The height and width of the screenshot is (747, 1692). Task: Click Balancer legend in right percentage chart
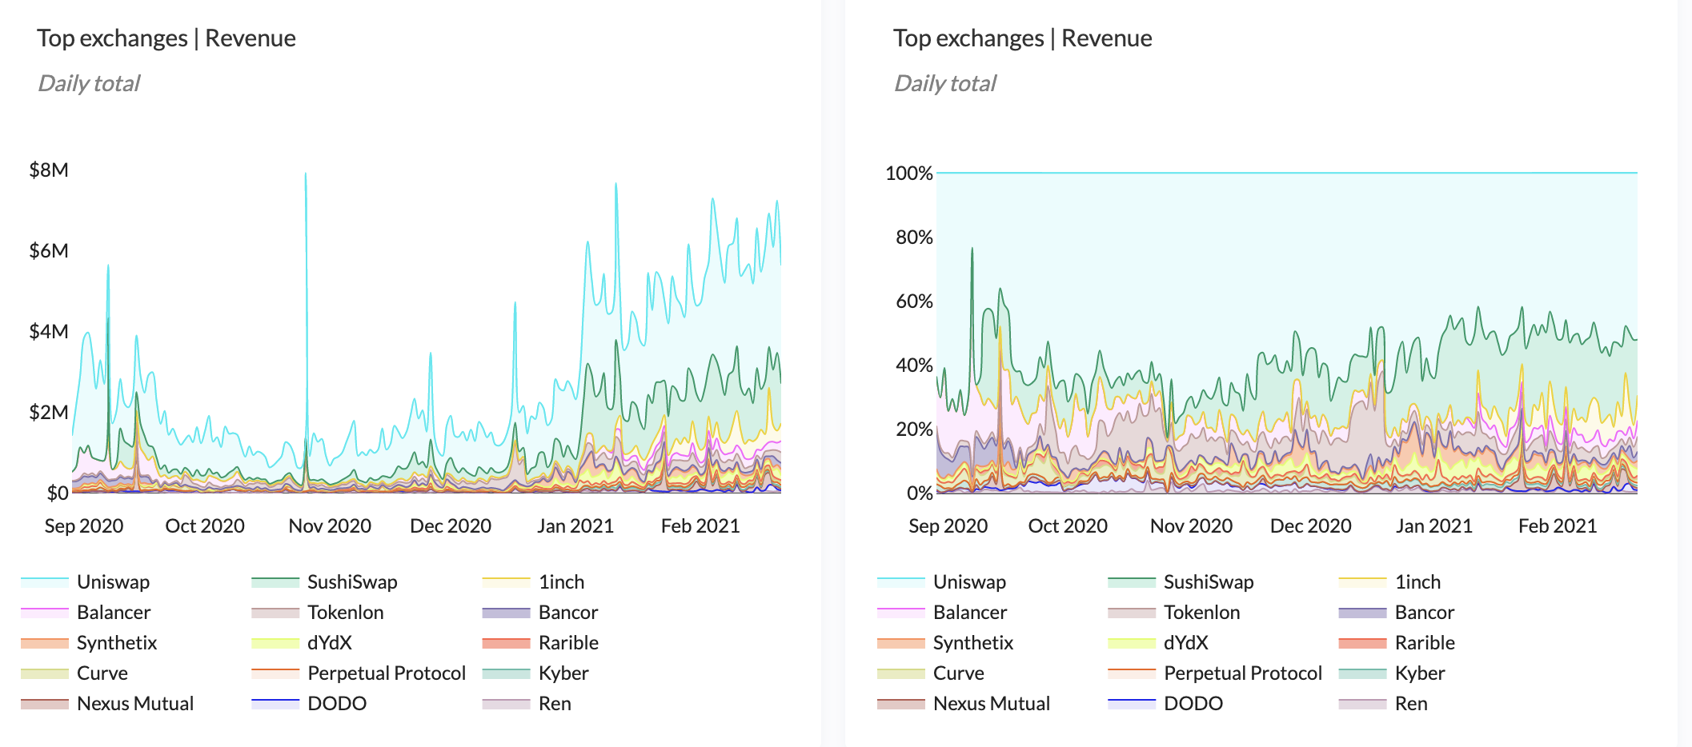pyautogui.click(x=942, y=613)
